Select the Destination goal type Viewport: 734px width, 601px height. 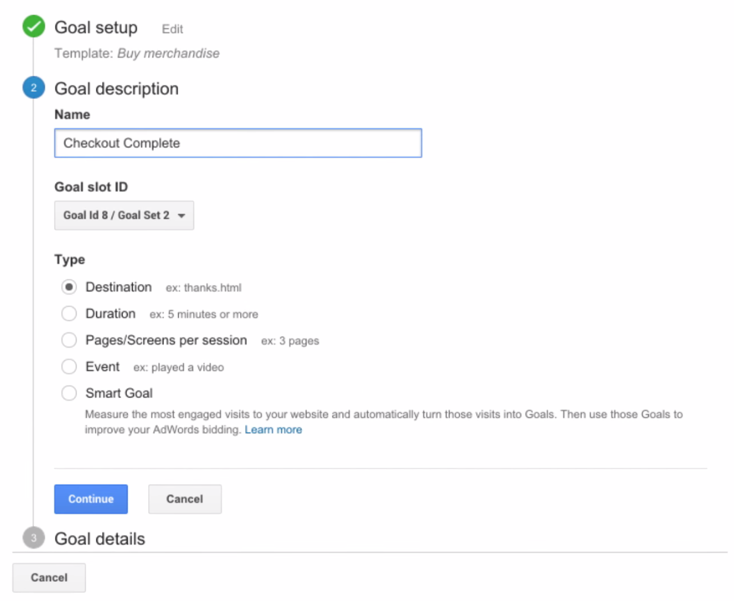click(69, 288)
